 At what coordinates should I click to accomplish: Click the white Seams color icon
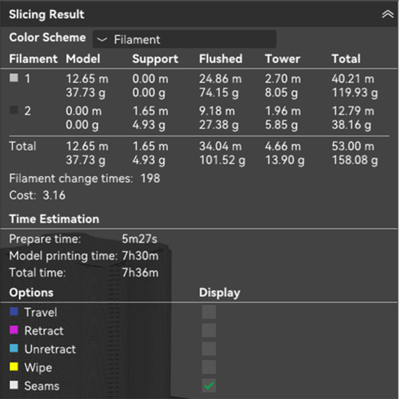click(14, 386)
